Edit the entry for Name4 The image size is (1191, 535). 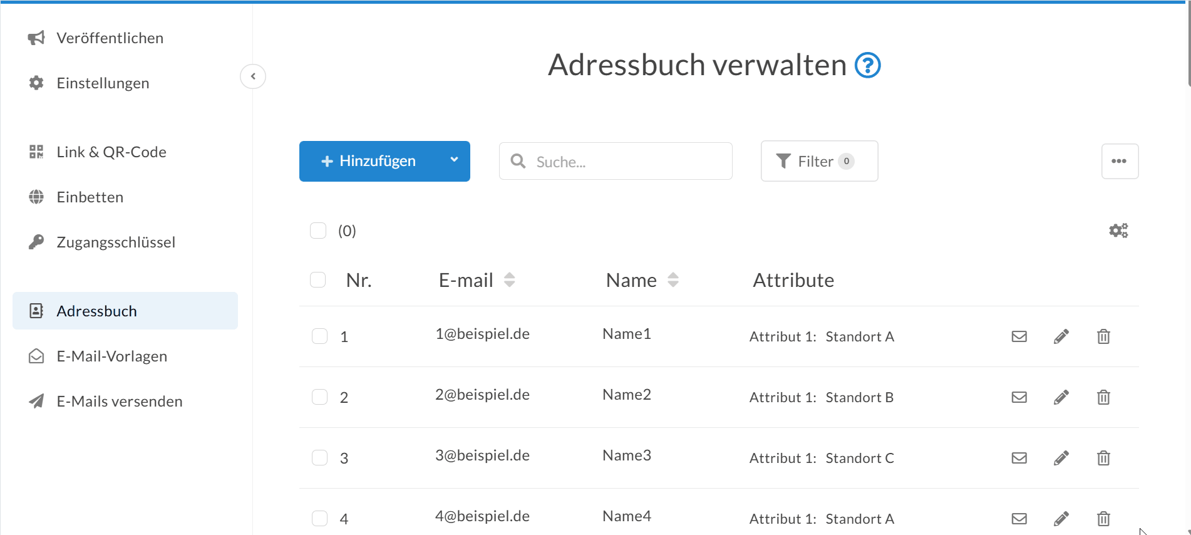click(x=1061, y=519)
